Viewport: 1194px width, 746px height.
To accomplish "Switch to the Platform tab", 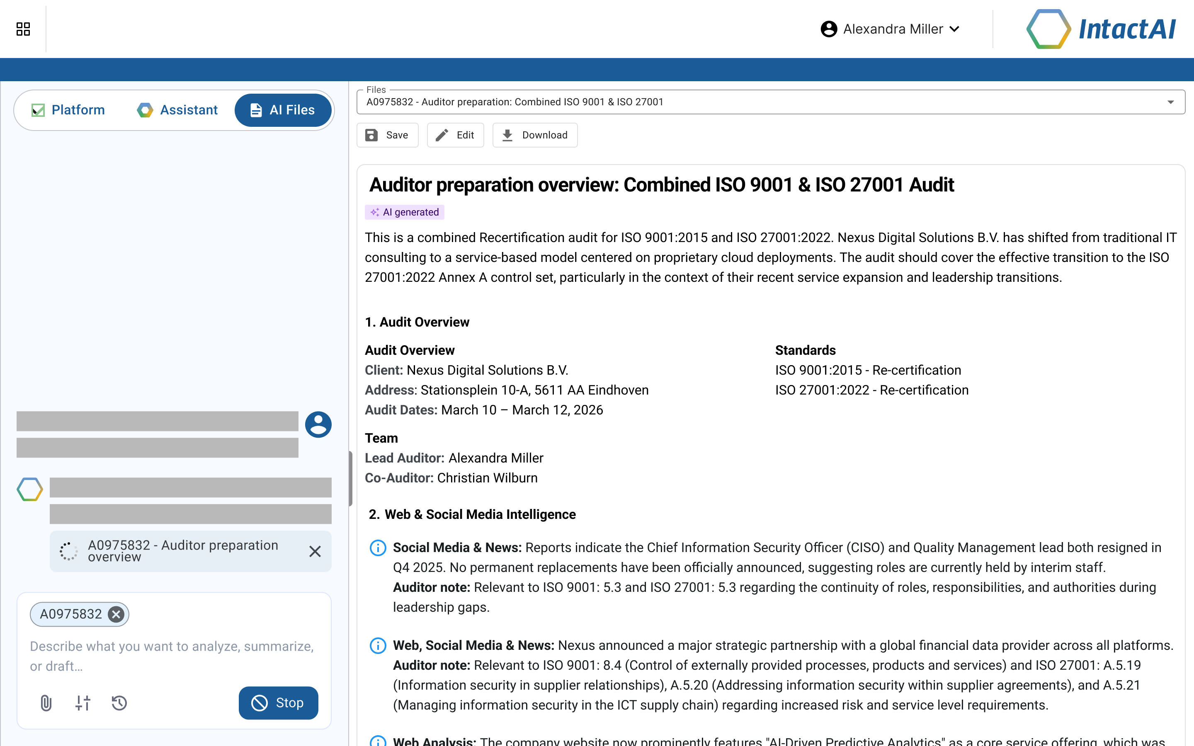I will [68, 109].
